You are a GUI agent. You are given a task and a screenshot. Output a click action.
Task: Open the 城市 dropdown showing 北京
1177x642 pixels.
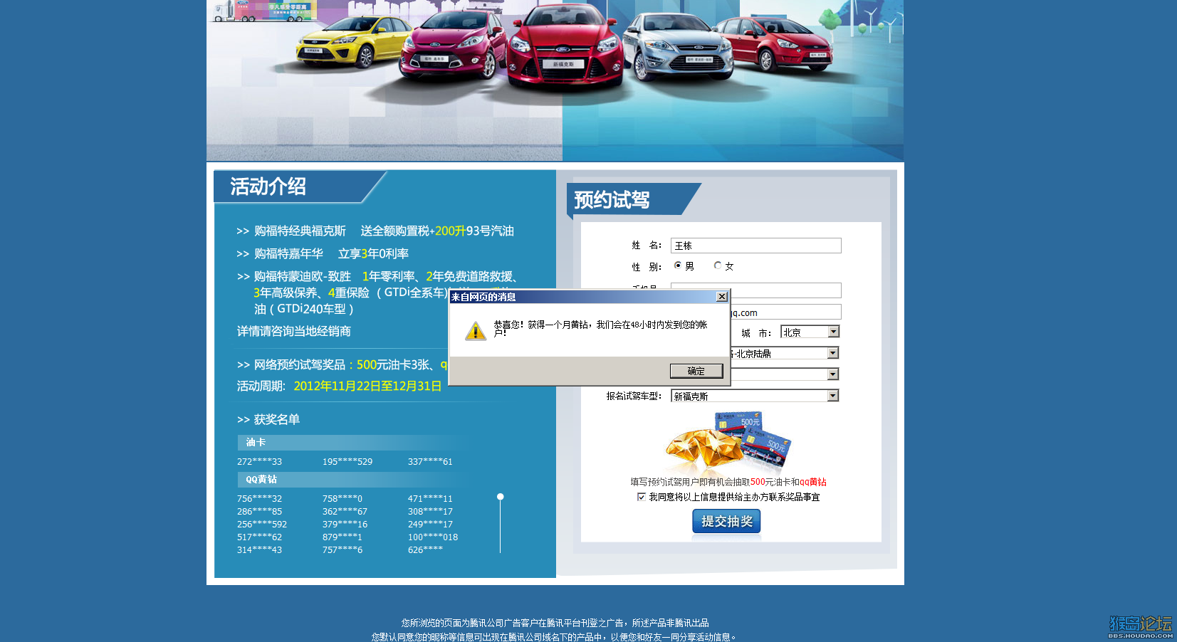tap(810, 332)
